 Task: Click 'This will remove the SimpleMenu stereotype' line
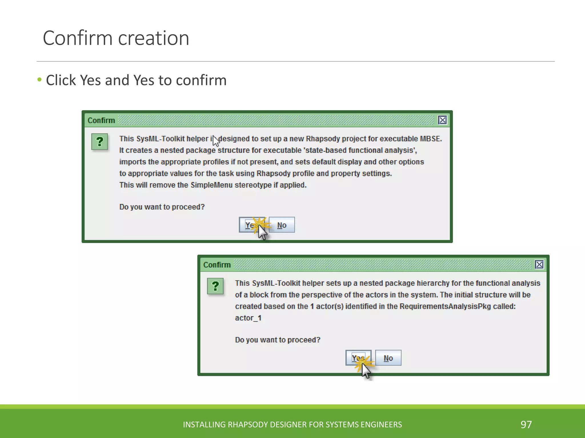[213, 185]
